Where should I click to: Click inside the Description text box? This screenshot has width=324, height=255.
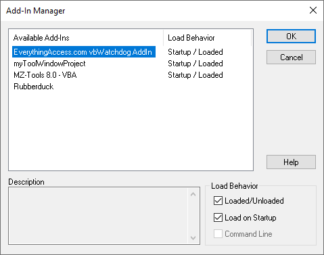(x=98, y=216)
